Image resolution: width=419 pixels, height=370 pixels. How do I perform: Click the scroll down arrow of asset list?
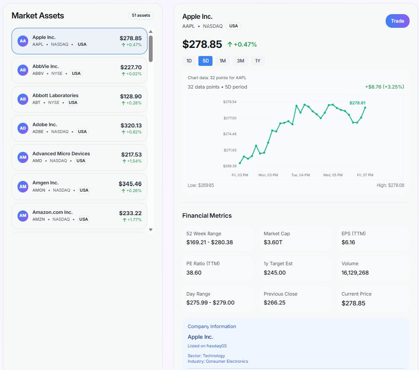[150, 230]
